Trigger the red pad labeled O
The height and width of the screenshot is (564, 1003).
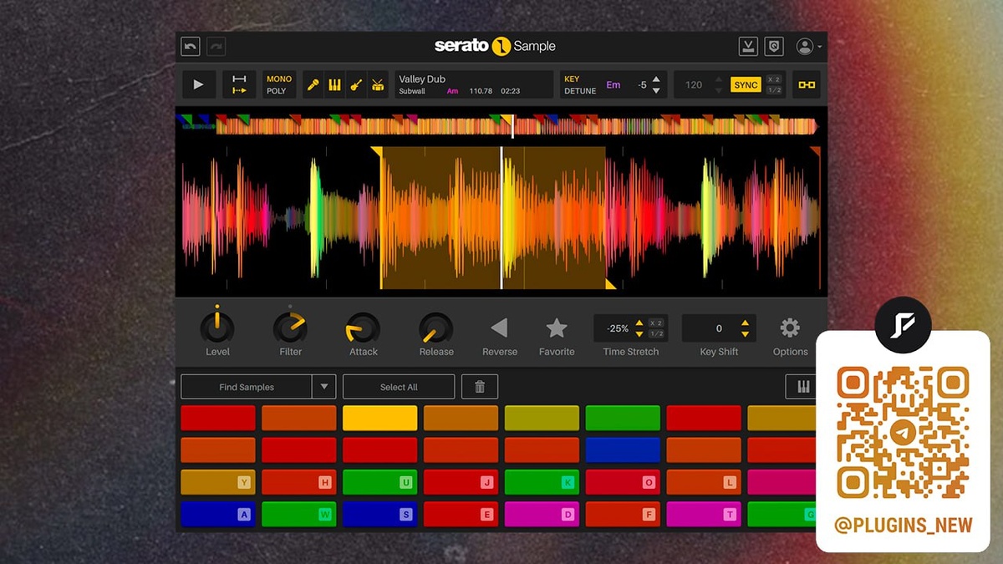[623, 482]
